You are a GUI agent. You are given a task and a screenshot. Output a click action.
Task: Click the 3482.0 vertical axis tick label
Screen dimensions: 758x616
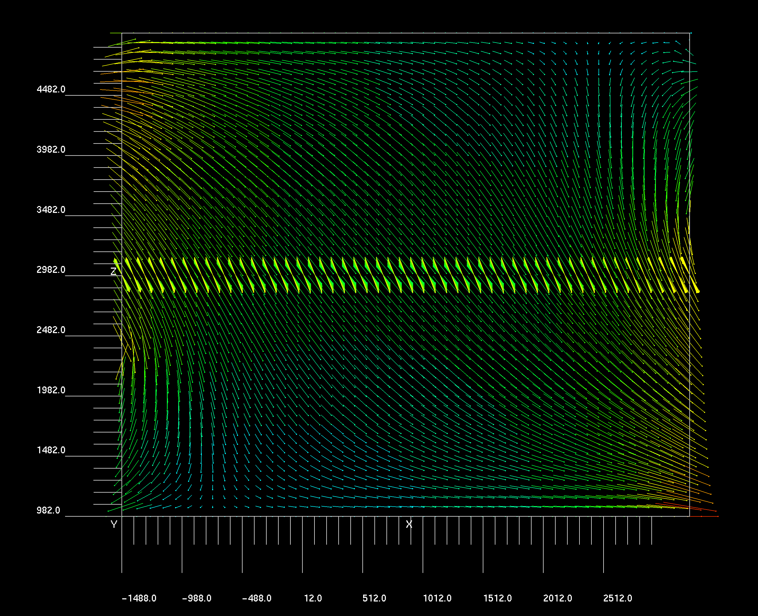coord(52,210)
